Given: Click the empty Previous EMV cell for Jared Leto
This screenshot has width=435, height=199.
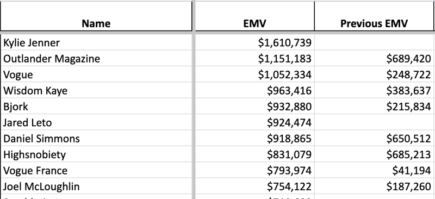Looking at the screenshot, I should pos(374,122).
